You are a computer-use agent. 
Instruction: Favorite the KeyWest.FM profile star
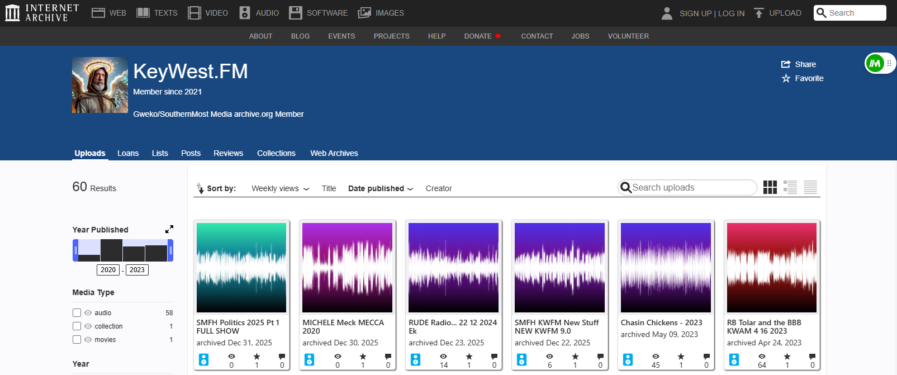point(786,78)
